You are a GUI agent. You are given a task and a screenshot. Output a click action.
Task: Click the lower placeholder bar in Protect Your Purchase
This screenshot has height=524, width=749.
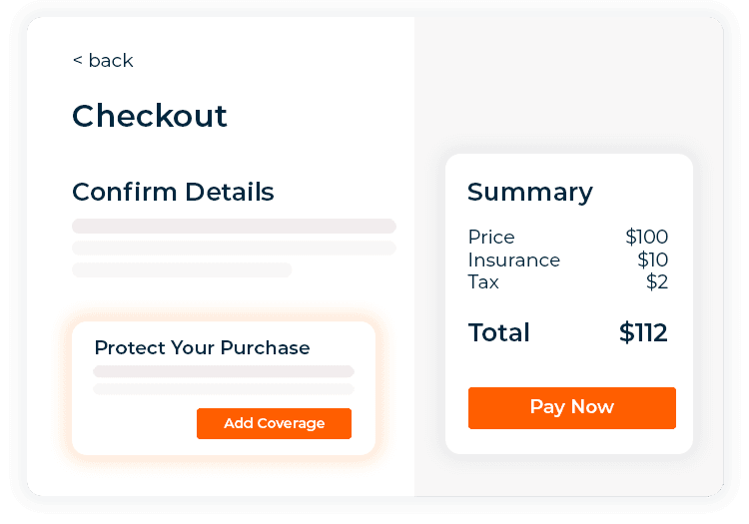[x=224, y=388]
